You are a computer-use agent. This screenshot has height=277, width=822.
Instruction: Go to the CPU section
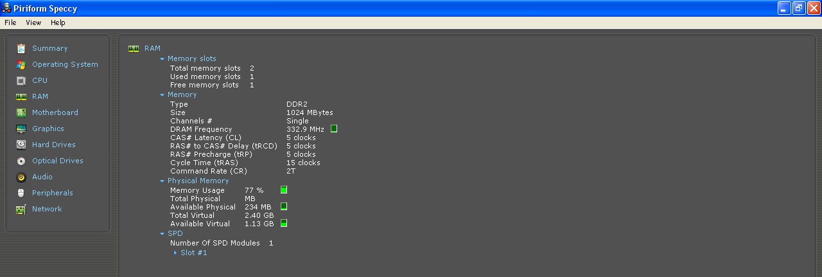40,80
